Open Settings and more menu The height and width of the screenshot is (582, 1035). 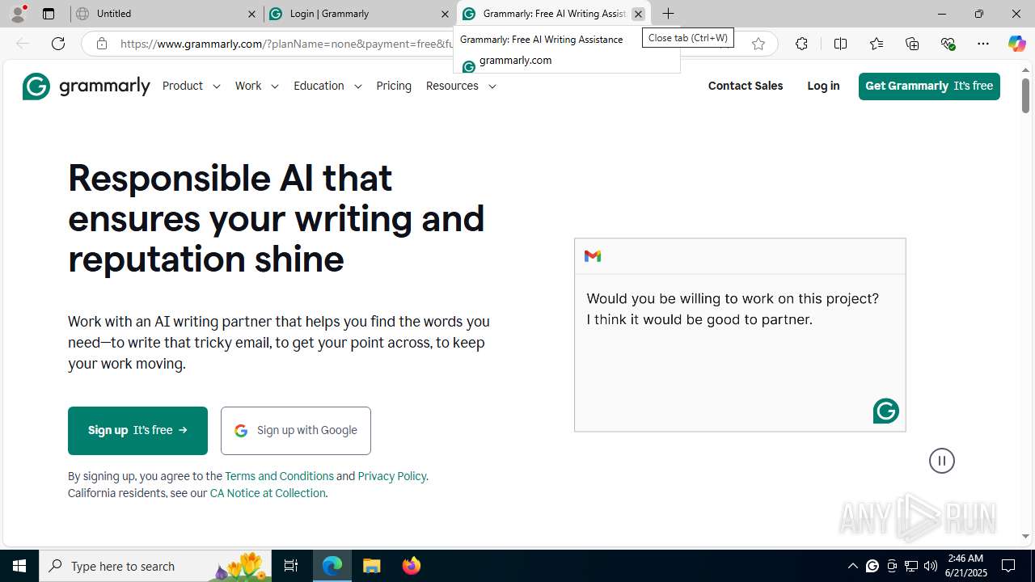tap(983, 44)
